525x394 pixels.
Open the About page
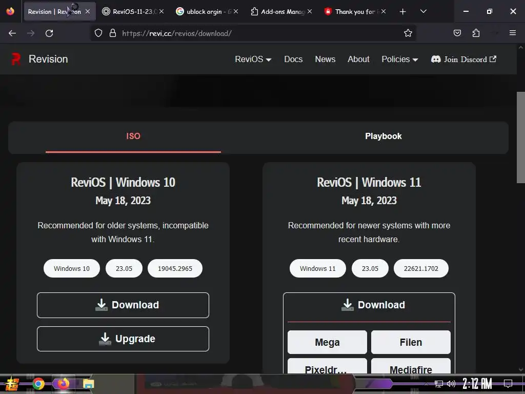[358, 60]
